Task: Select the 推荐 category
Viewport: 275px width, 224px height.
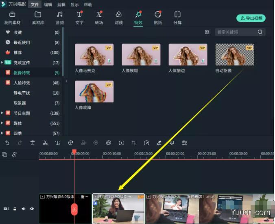Action: pyautogui.click(x=31, y=52)
